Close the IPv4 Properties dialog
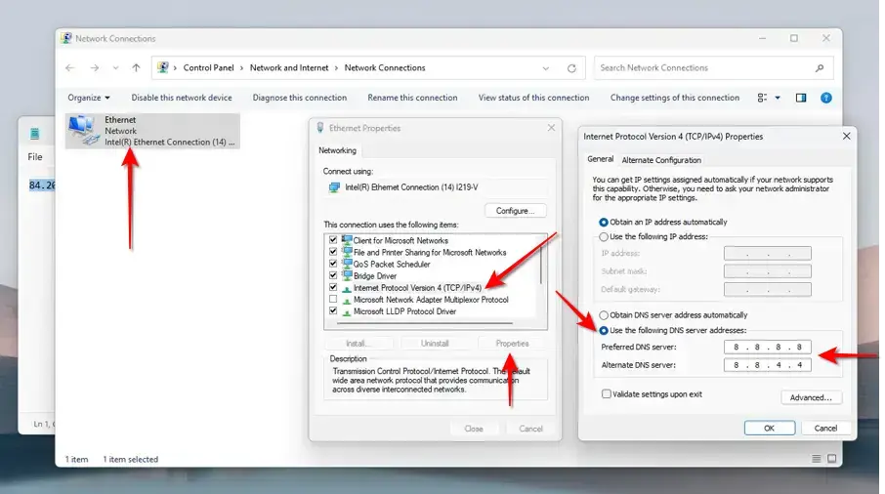 (847, 136)
